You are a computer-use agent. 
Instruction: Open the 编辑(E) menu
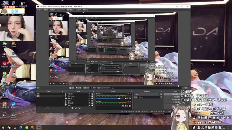pyautogui.click(x=46, y=10)
